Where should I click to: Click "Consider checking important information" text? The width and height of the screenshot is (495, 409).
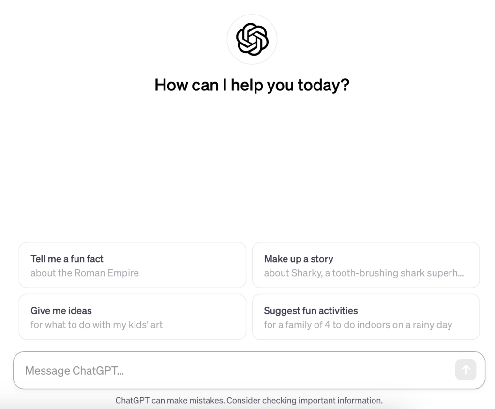click(304, 400)
